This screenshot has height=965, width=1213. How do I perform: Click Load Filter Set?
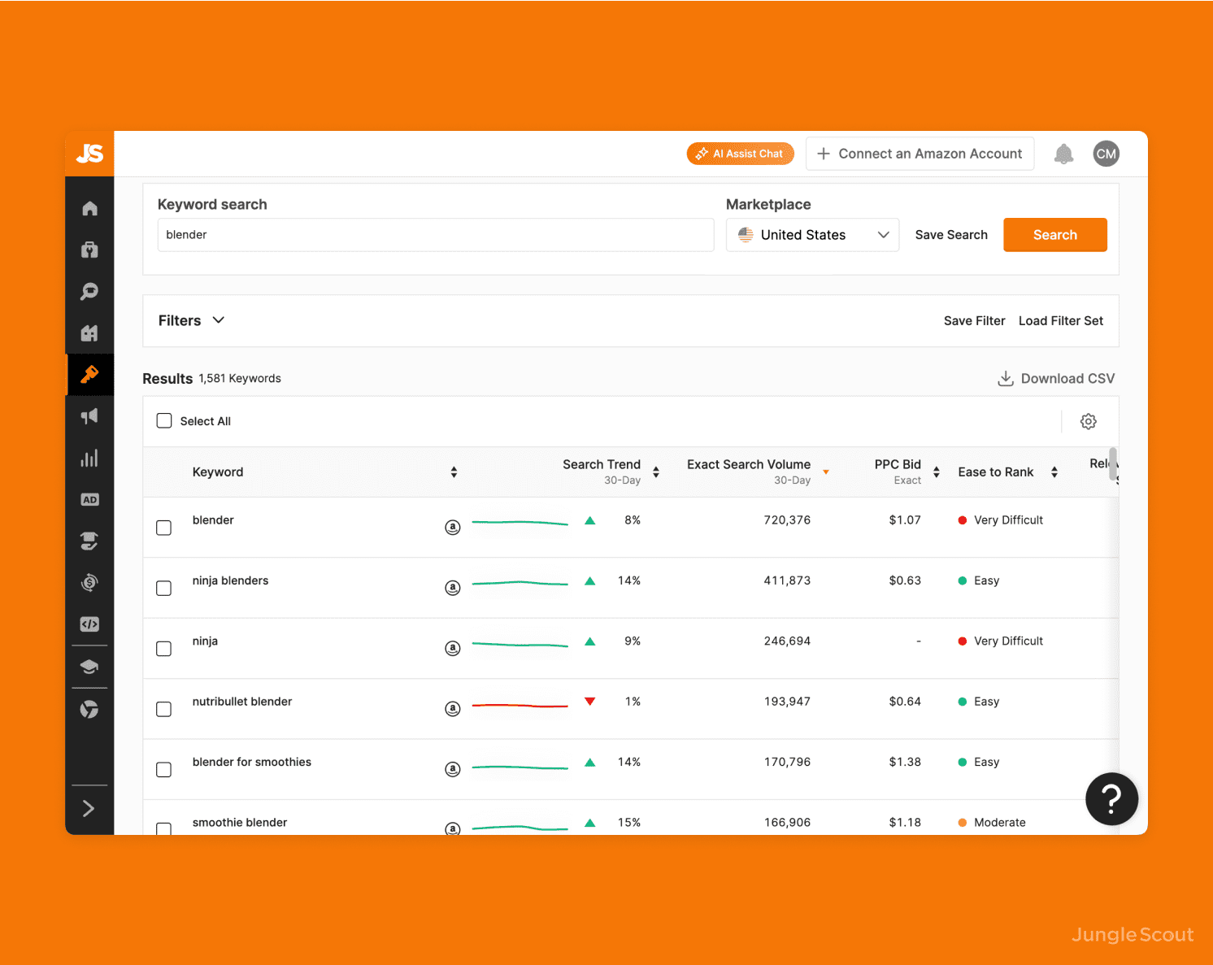point(1061,321)
